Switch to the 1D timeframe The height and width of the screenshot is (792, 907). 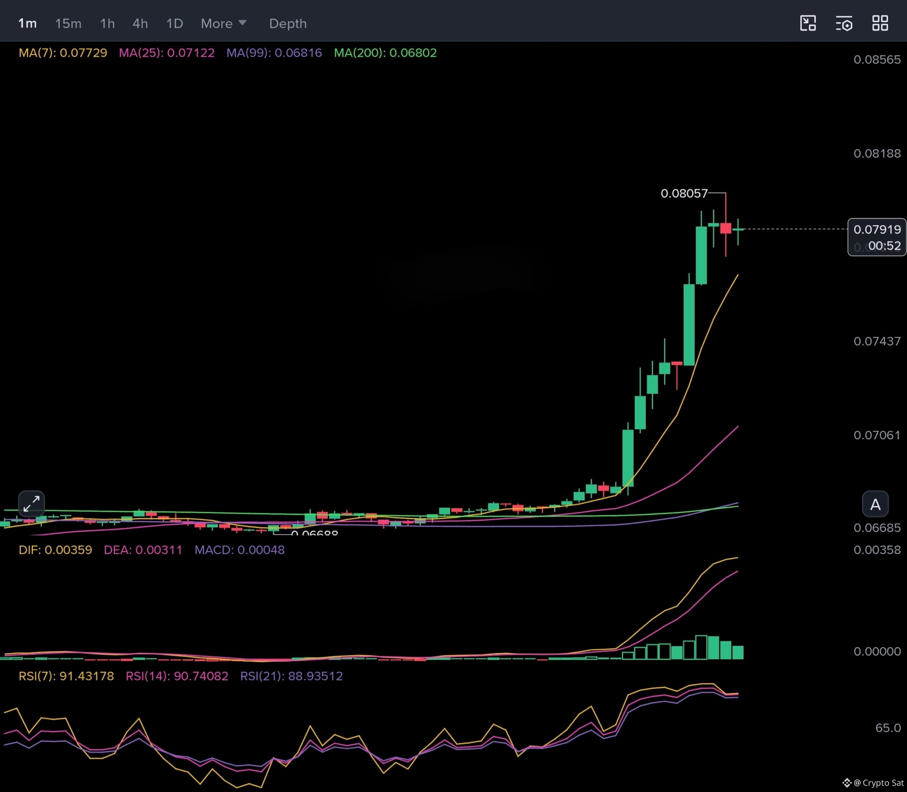pyautogui.click(x=174, y=23)
